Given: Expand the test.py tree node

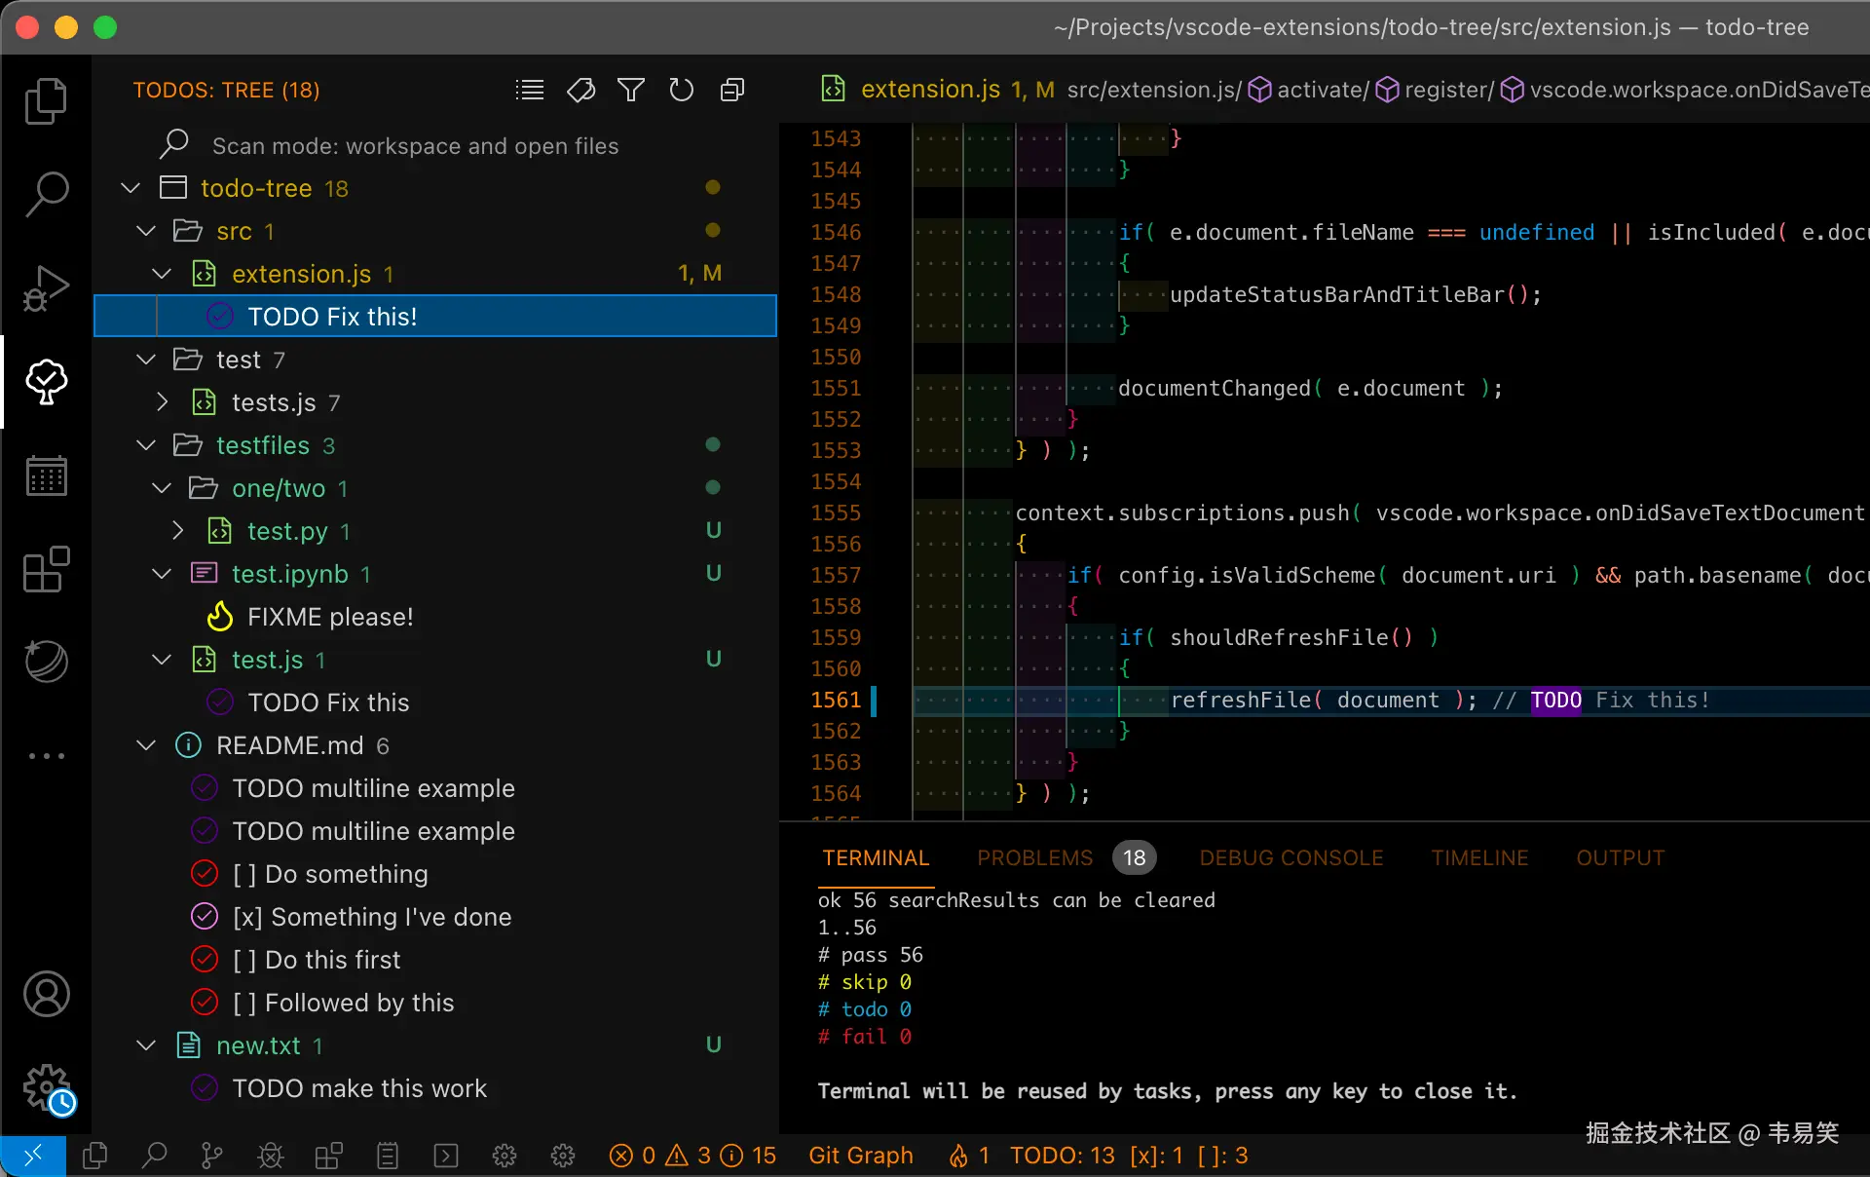Looking at the screenshot, I should [x=178, y=531].
